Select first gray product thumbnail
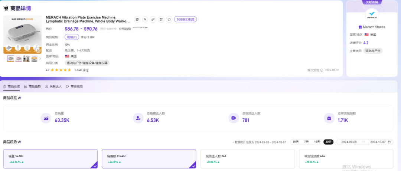This screenshot has height=171, width=401. 11,59
